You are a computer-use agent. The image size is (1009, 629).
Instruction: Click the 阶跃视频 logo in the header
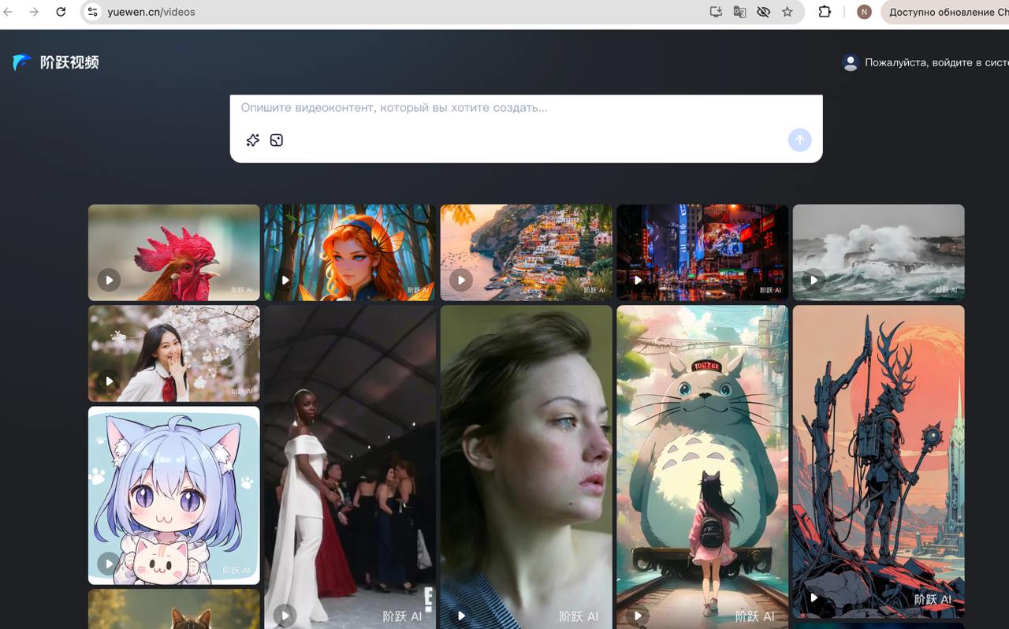pos(55,62)
